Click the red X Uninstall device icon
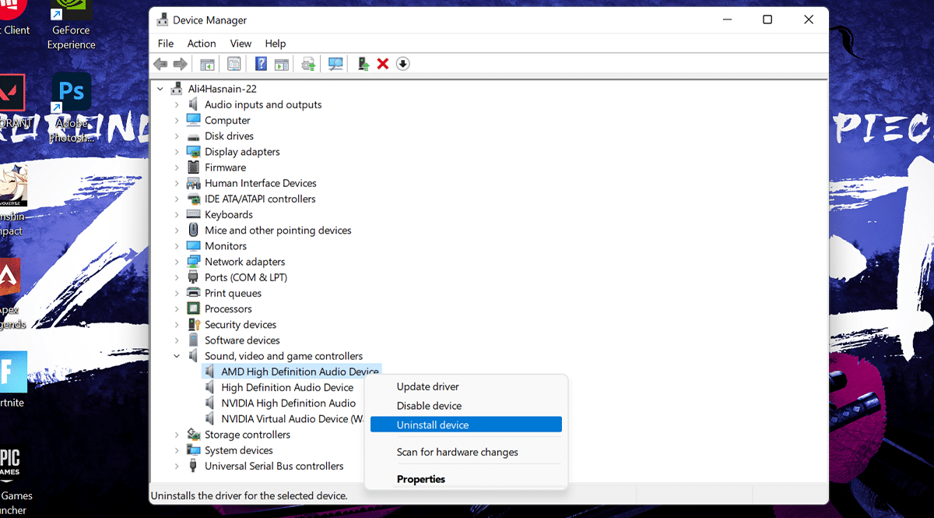This screenshot has width=934, height=518. coord(382,64)
